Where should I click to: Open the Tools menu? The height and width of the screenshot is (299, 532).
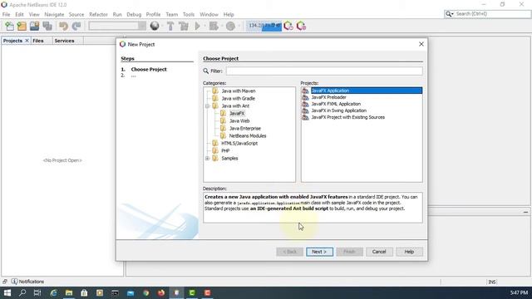pyautogui.click(x=189, y=15)
